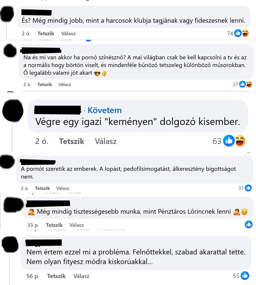Screen dimensions: 256x285
Task: Click like reaction icon next to 37
Action: [x=248, y=188]
